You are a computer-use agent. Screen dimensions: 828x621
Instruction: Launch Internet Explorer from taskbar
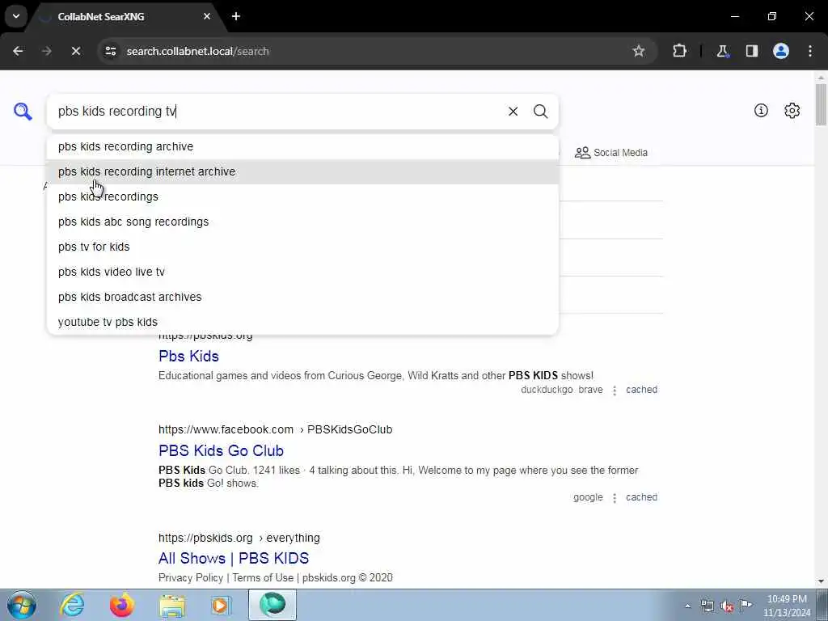tap(72, 605)
